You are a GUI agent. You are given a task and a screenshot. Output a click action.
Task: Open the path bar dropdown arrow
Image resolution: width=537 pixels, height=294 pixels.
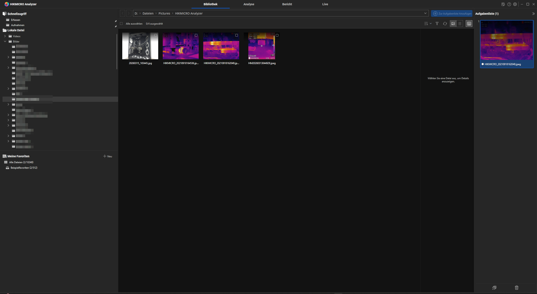[x=425, y=13]
